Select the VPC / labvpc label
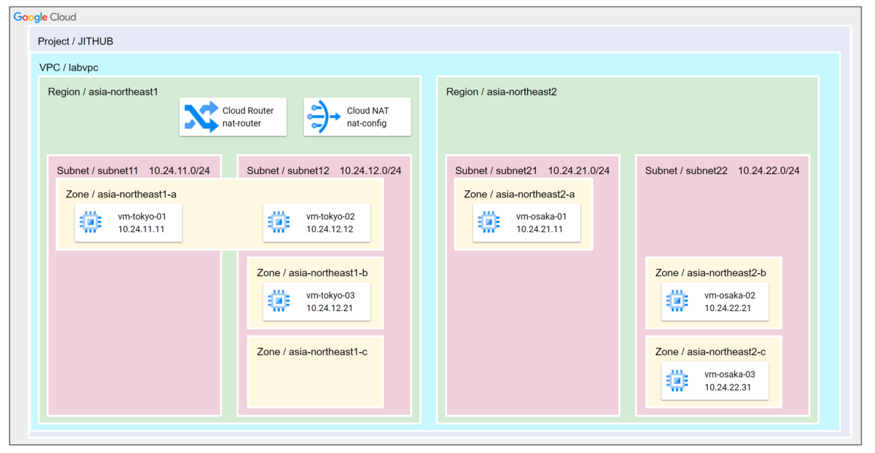 [x=69, y=68]
